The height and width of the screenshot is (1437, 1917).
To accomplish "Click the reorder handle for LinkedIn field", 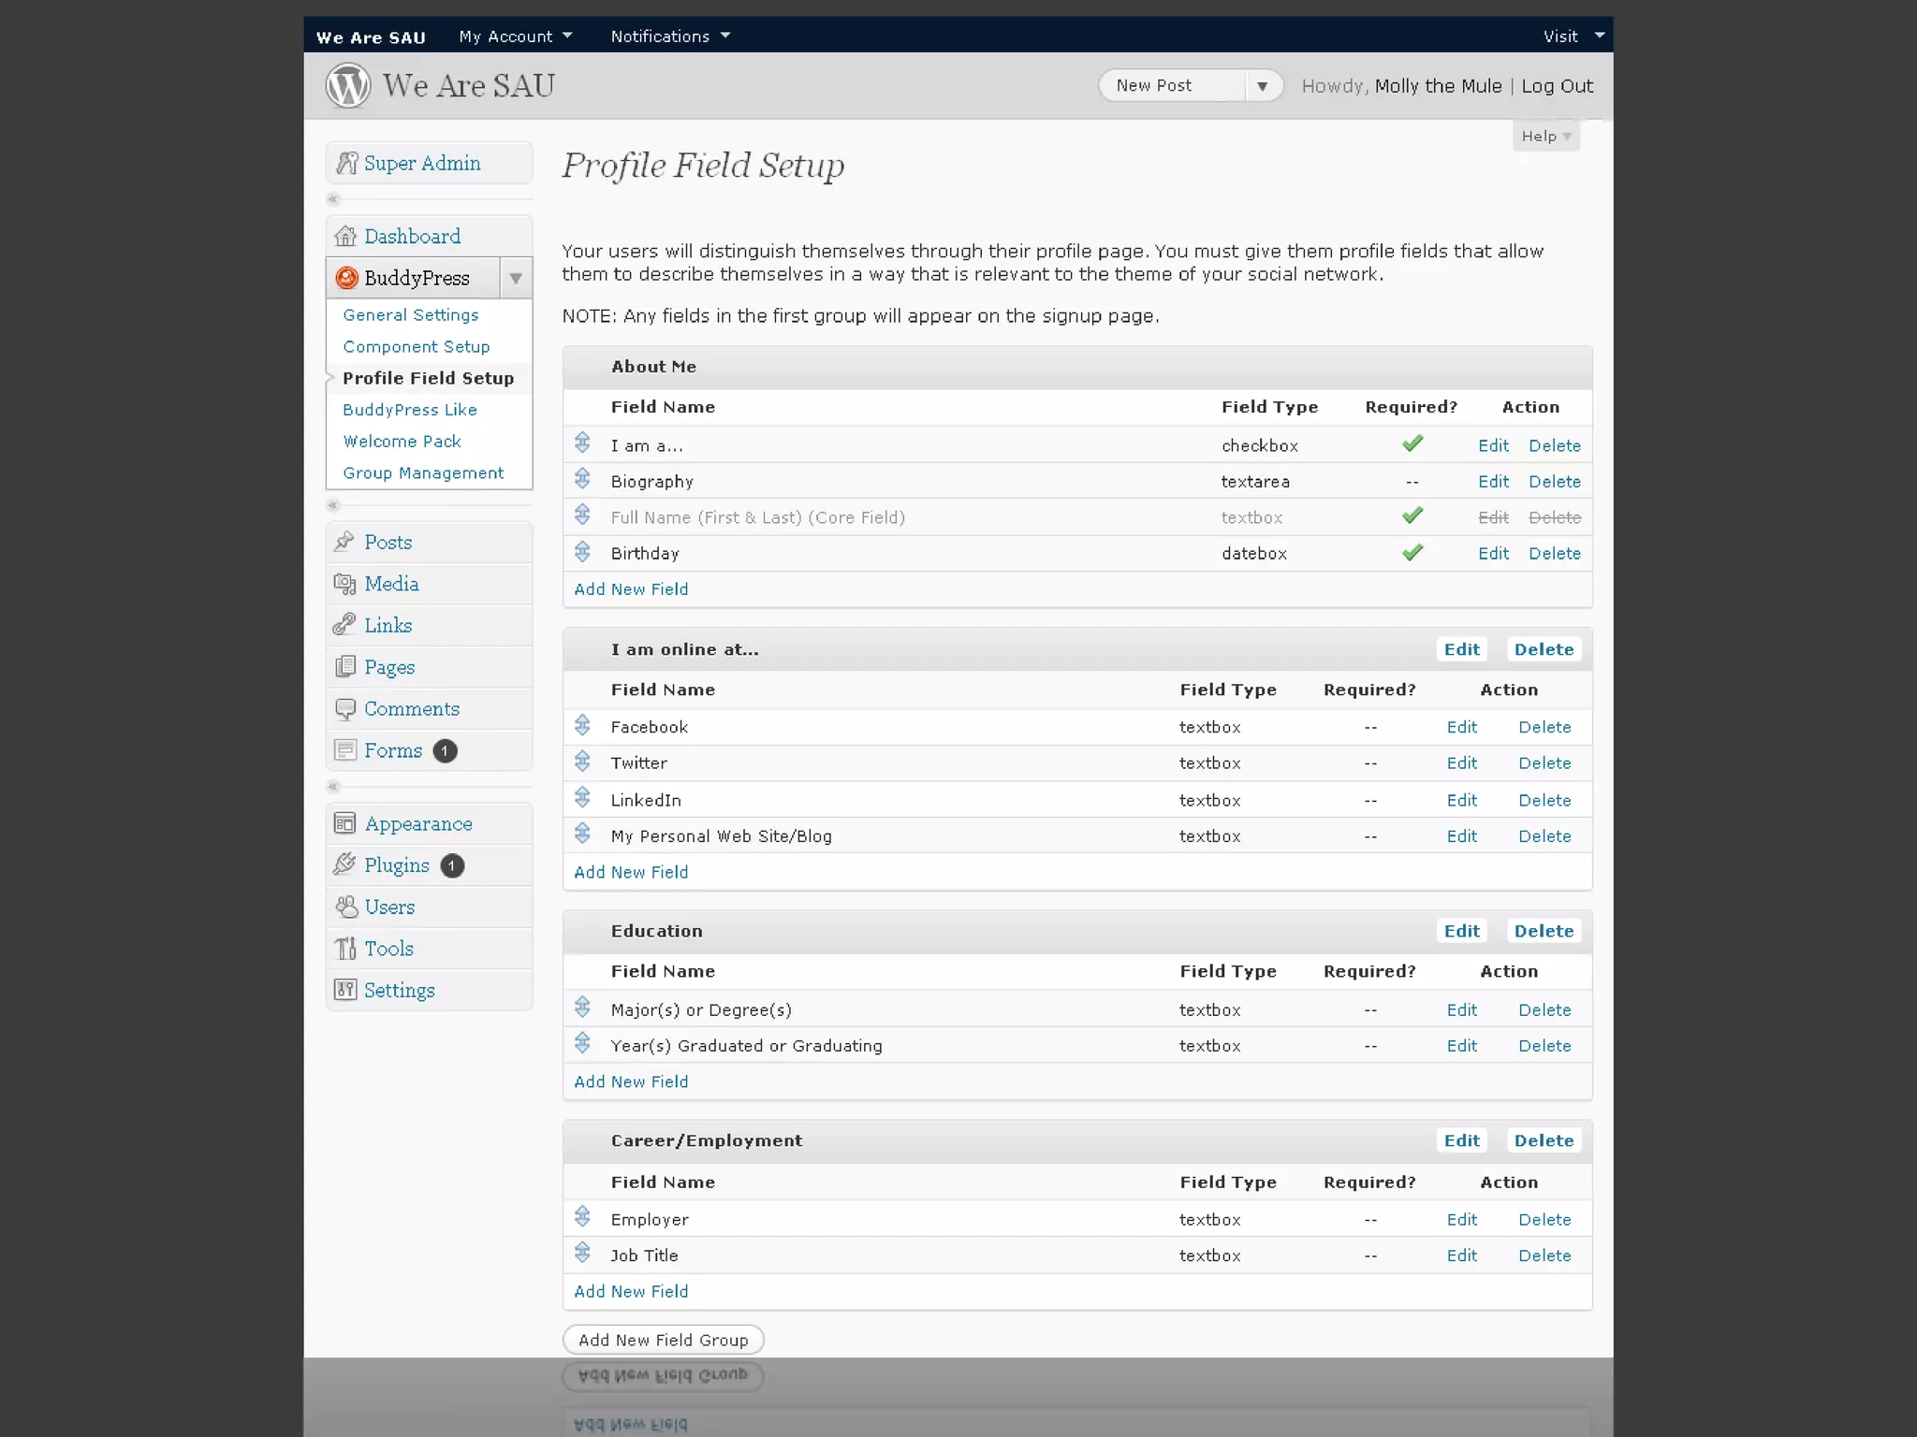I will coord(582,797).
